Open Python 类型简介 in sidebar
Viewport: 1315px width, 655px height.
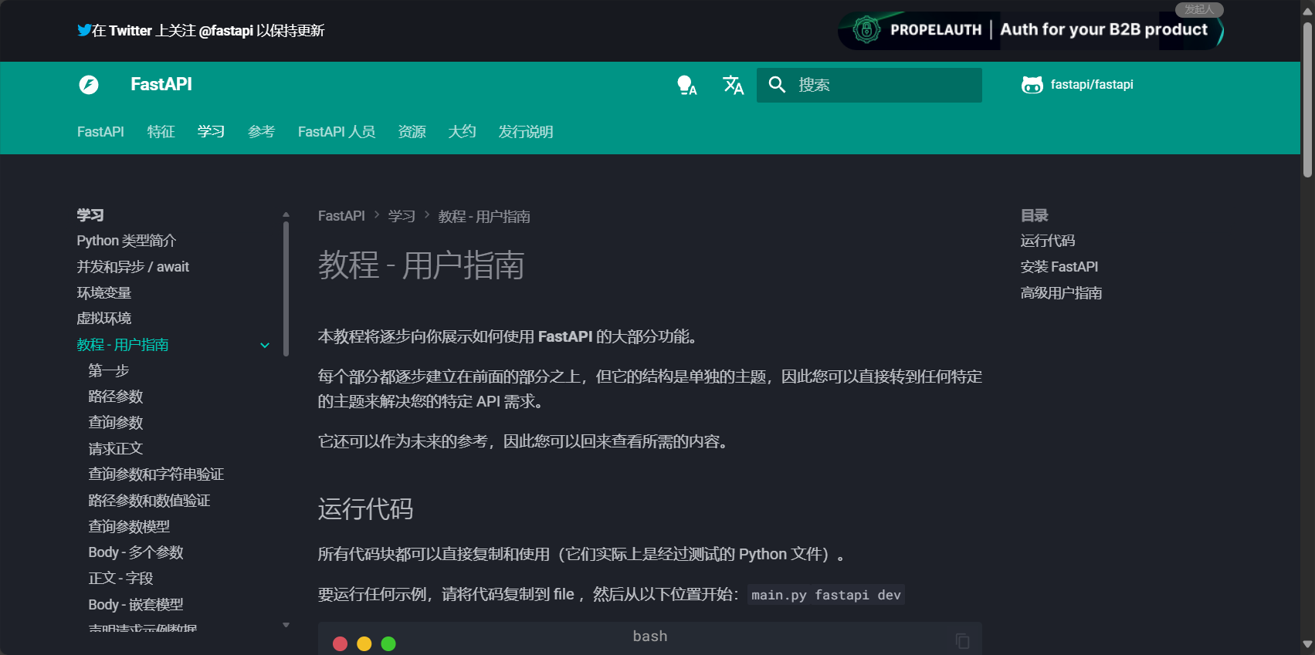127,241
